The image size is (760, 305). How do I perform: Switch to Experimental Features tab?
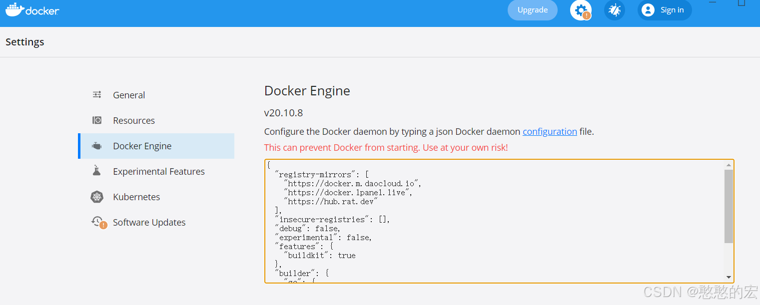[x=156, y=171]
